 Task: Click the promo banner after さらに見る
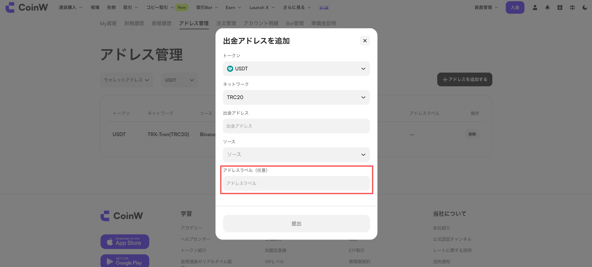(324, 7)
